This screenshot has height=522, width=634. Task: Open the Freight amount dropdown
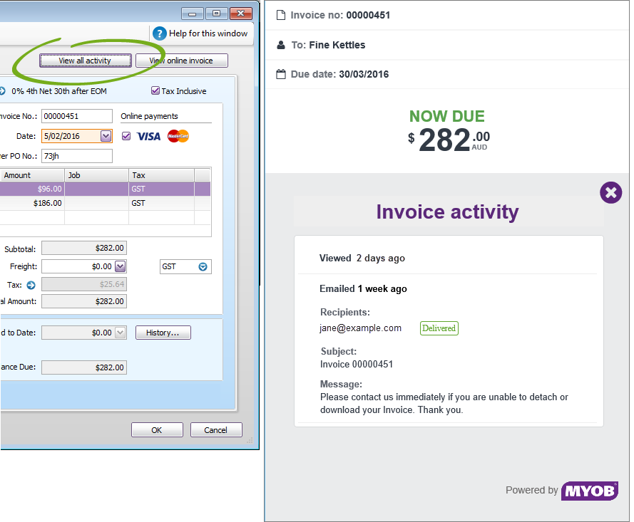click(x=120, y=266)
